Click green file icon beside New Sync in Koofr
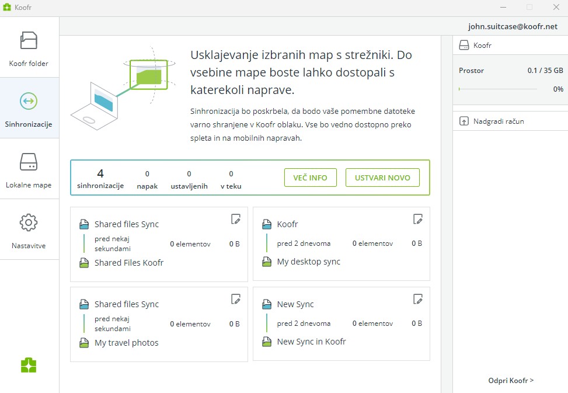 267,342
